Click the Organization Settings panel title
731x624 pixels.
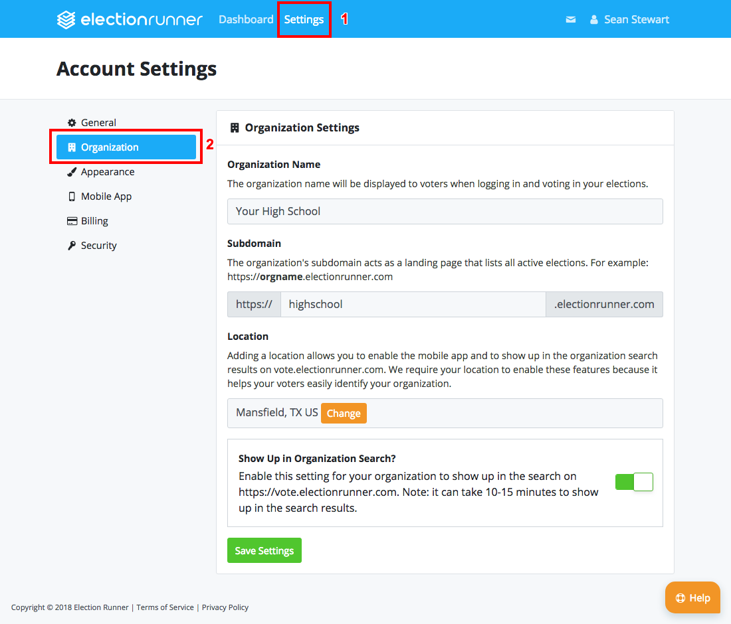(302, 127)
